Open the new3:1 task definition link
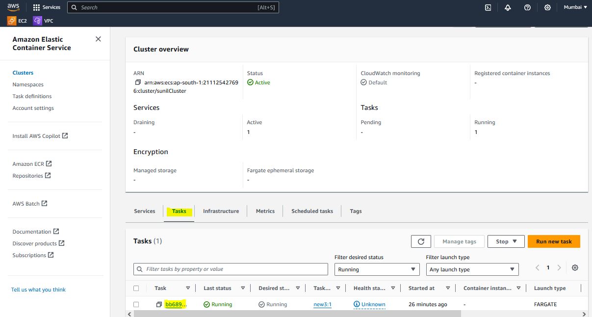The image size is (592, 317). coord(322,304)
